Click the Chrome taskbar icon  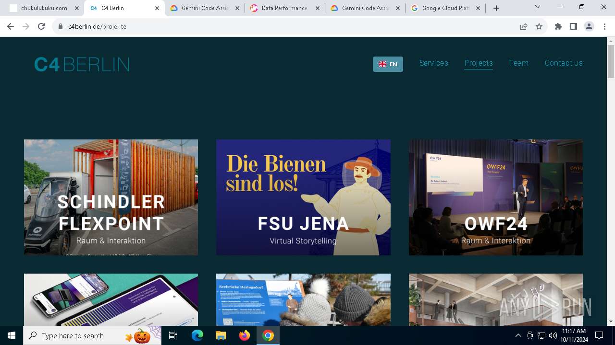click(x=268, y=335)
